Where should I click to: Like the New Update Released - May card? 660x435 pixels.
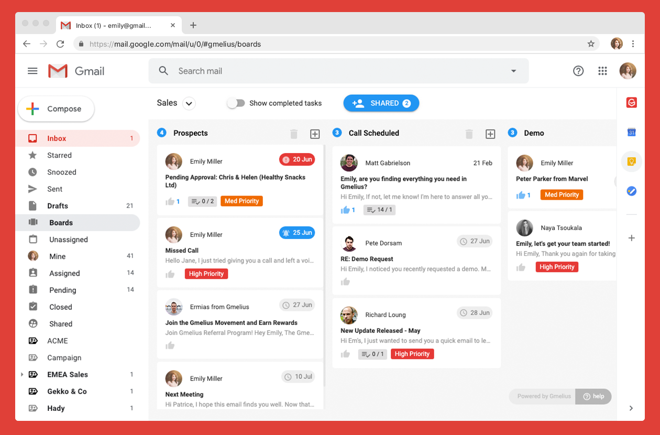pyautogui.click(x=345, y=354)
